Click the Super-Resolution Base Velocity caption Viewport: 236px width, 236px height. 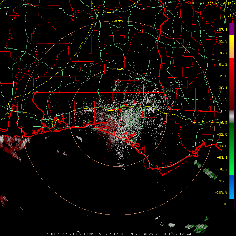click(x=119, y=234)
